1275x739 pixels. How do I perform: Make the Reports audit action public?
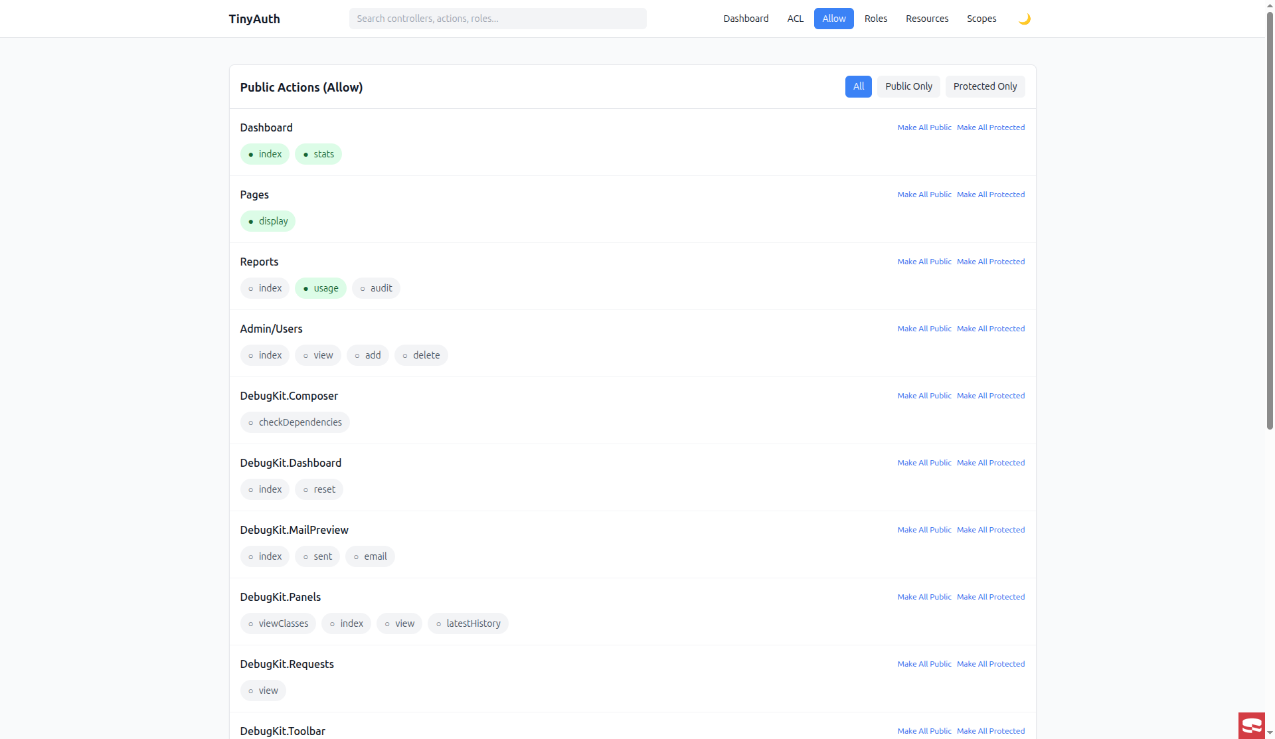(x=376, y=288)
